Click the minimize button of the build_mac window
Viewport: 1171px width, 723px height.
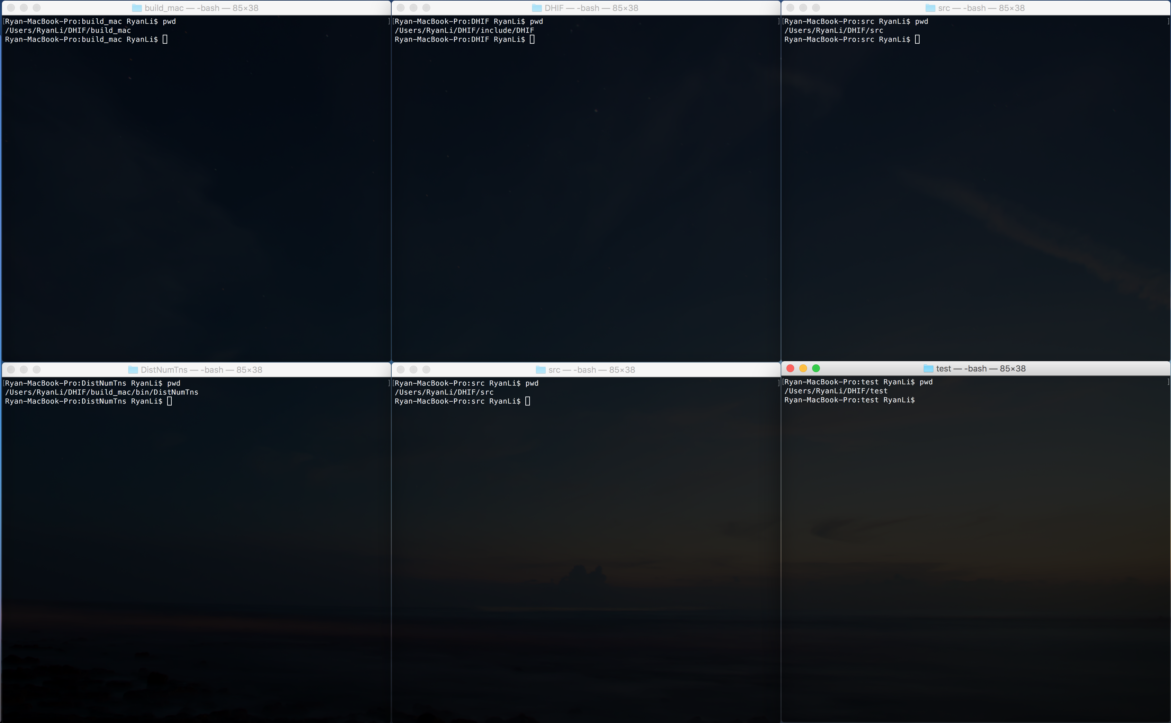[24, 8]
